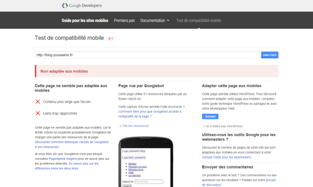Image resolution: width=313 pixels, height=187 pixels.
Task: Click 'Page vue par Googlebot' heading
Action: click(141, 86)
